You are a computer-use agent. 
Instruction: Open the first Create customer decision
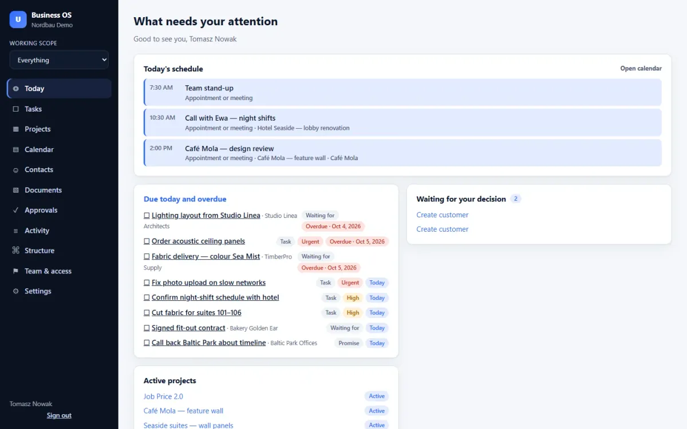coord(442,215)
